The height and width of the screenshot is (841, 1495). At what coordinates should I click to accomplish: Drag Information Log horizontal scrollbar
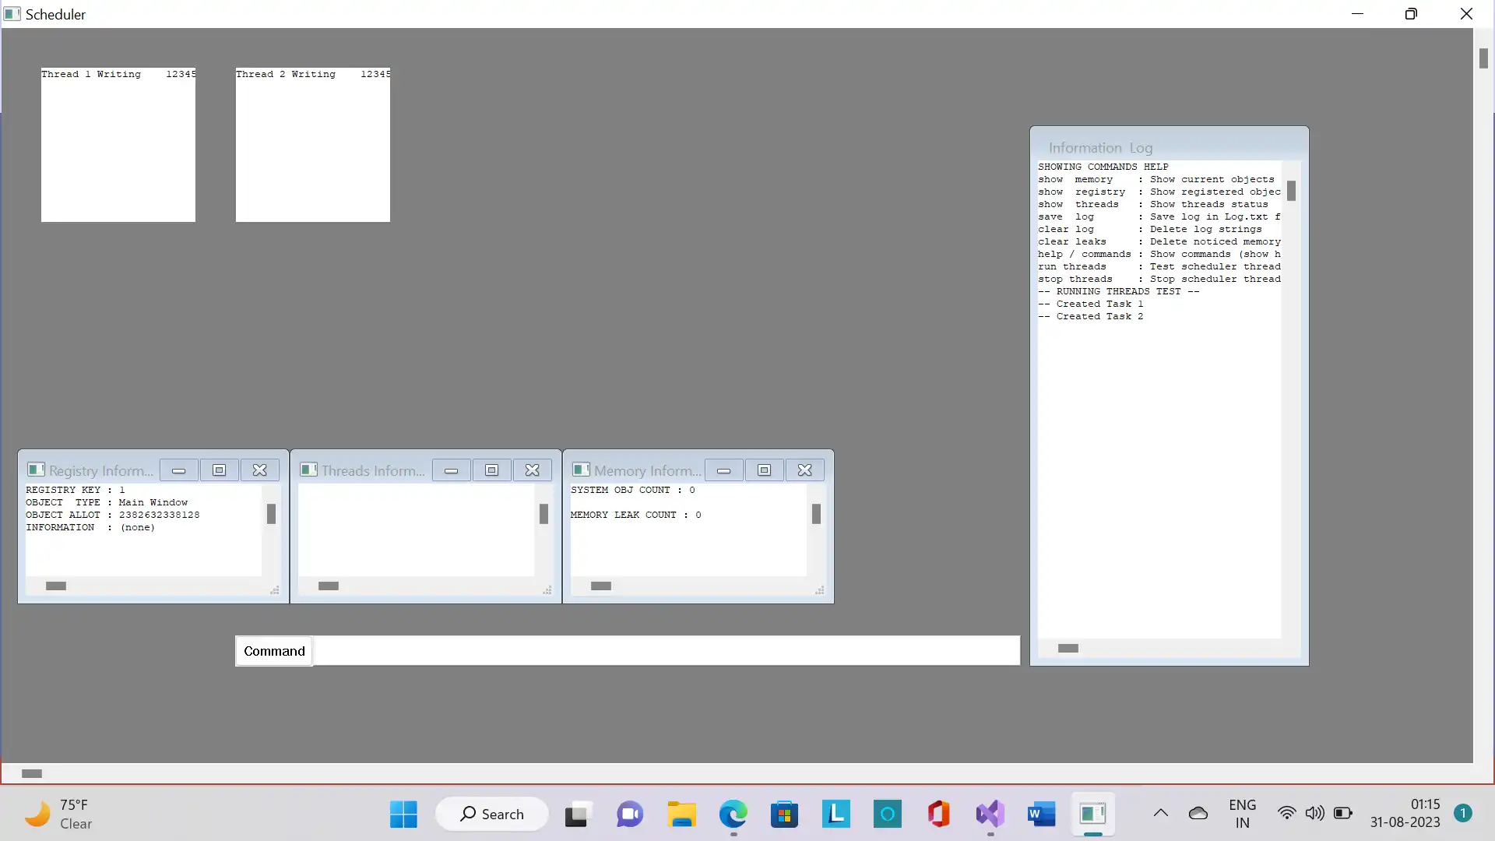[1068, 647]
